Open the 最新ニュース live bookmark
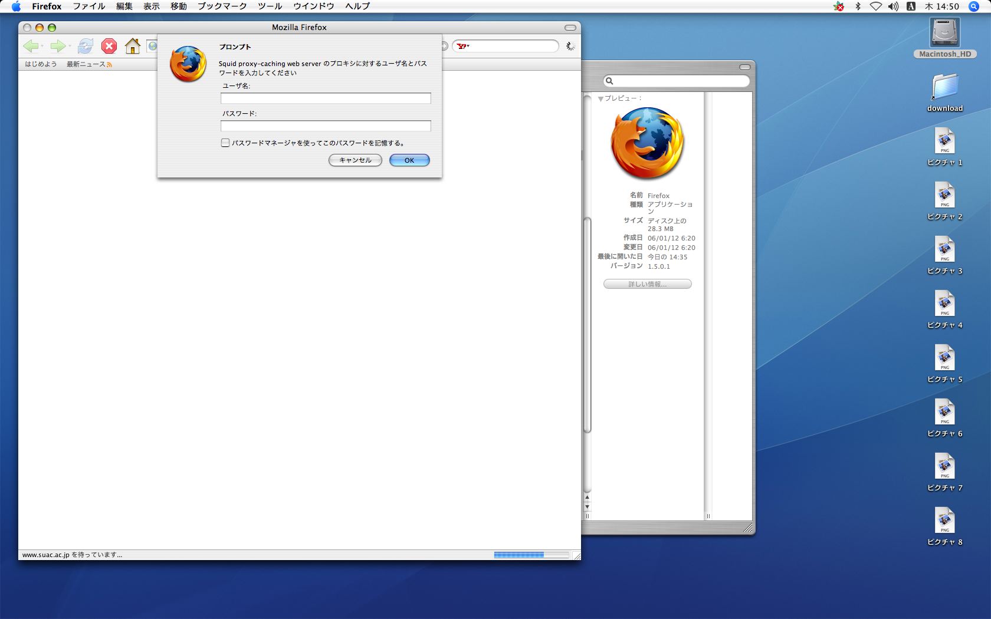This screenshot has width=991, height=619. pyautogui.click(x=88, y=64)
